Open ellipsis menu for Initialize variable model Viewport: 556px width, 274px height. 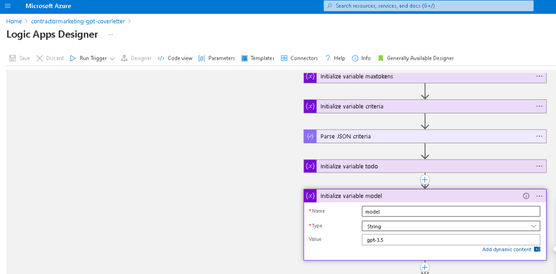point(539,196)
